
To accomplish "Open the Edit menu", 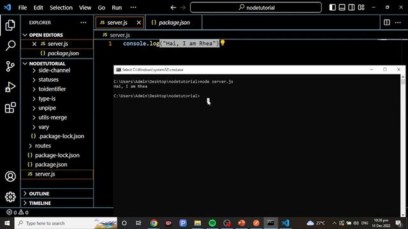I will click(x=38, y=8).
